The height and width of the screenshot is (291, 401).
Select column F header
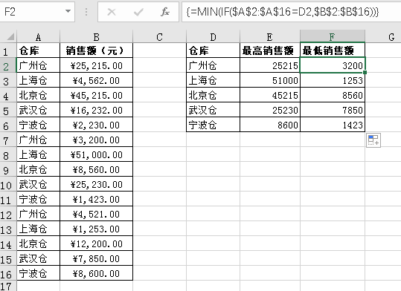333,37
